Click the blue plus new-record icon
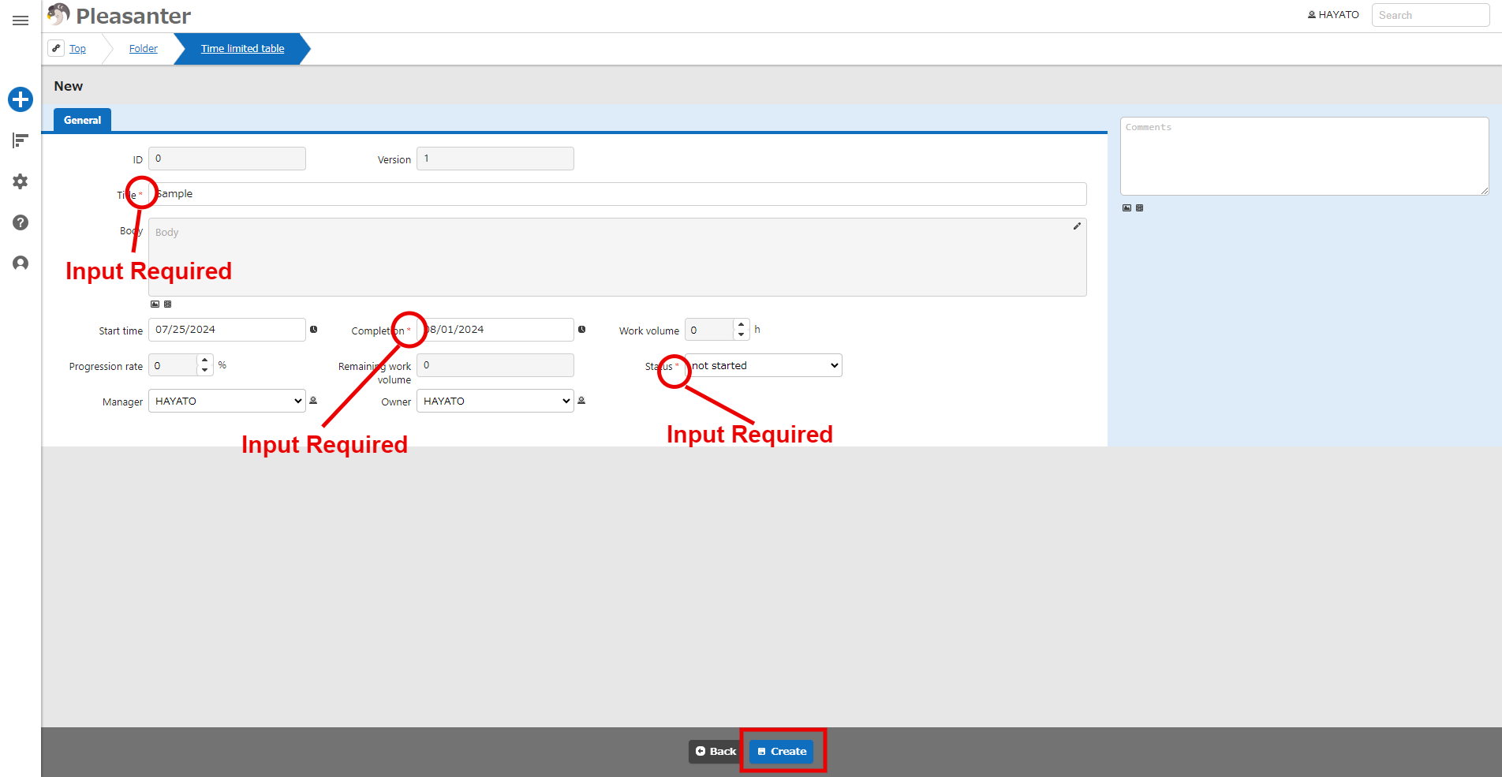 21,99
